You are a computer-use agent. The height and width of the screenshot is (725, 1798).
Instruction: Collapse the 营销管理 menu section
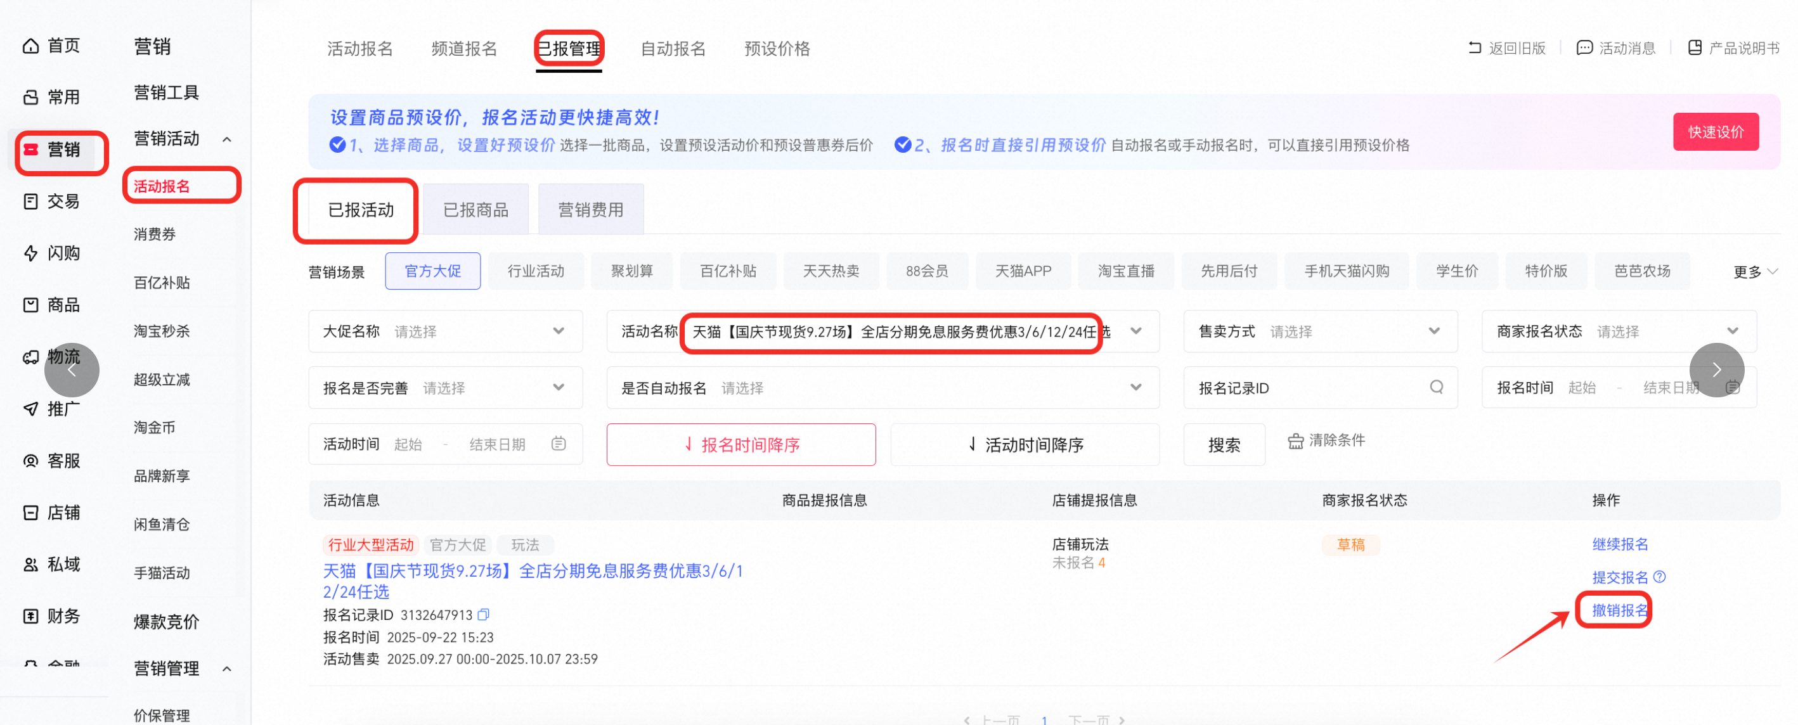pyautogui.click(x=227, y=669)
